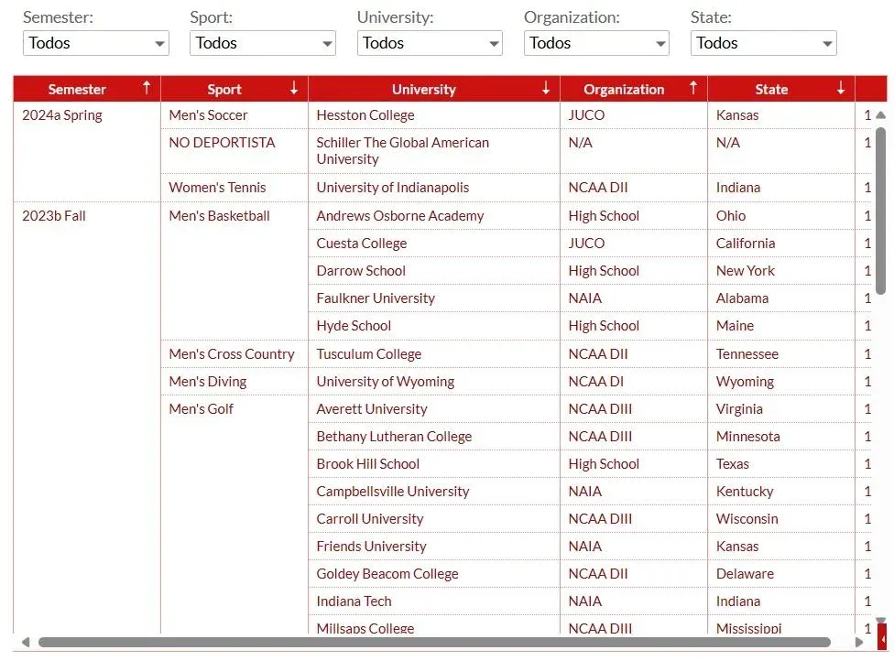Click University of Wyoming in table

[385, 382]
